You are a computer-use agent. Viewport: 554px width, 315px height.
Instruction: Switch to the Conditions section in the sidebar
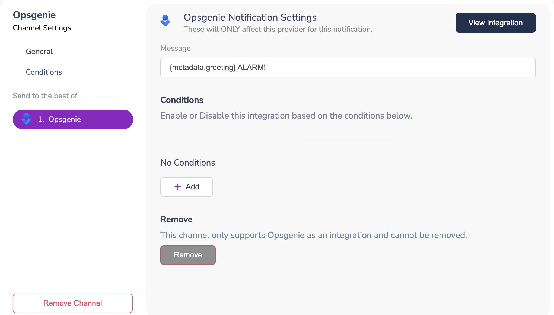point(44,72)
